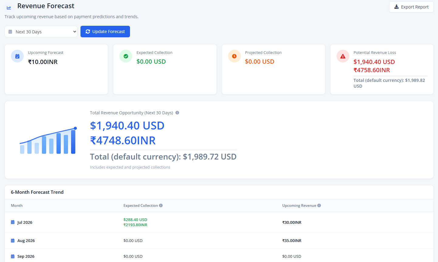Viewport: 438px width, 262px height.
Task: Click the ₹30.00INR upcoming revenue value
Action: tap(292, 222)
